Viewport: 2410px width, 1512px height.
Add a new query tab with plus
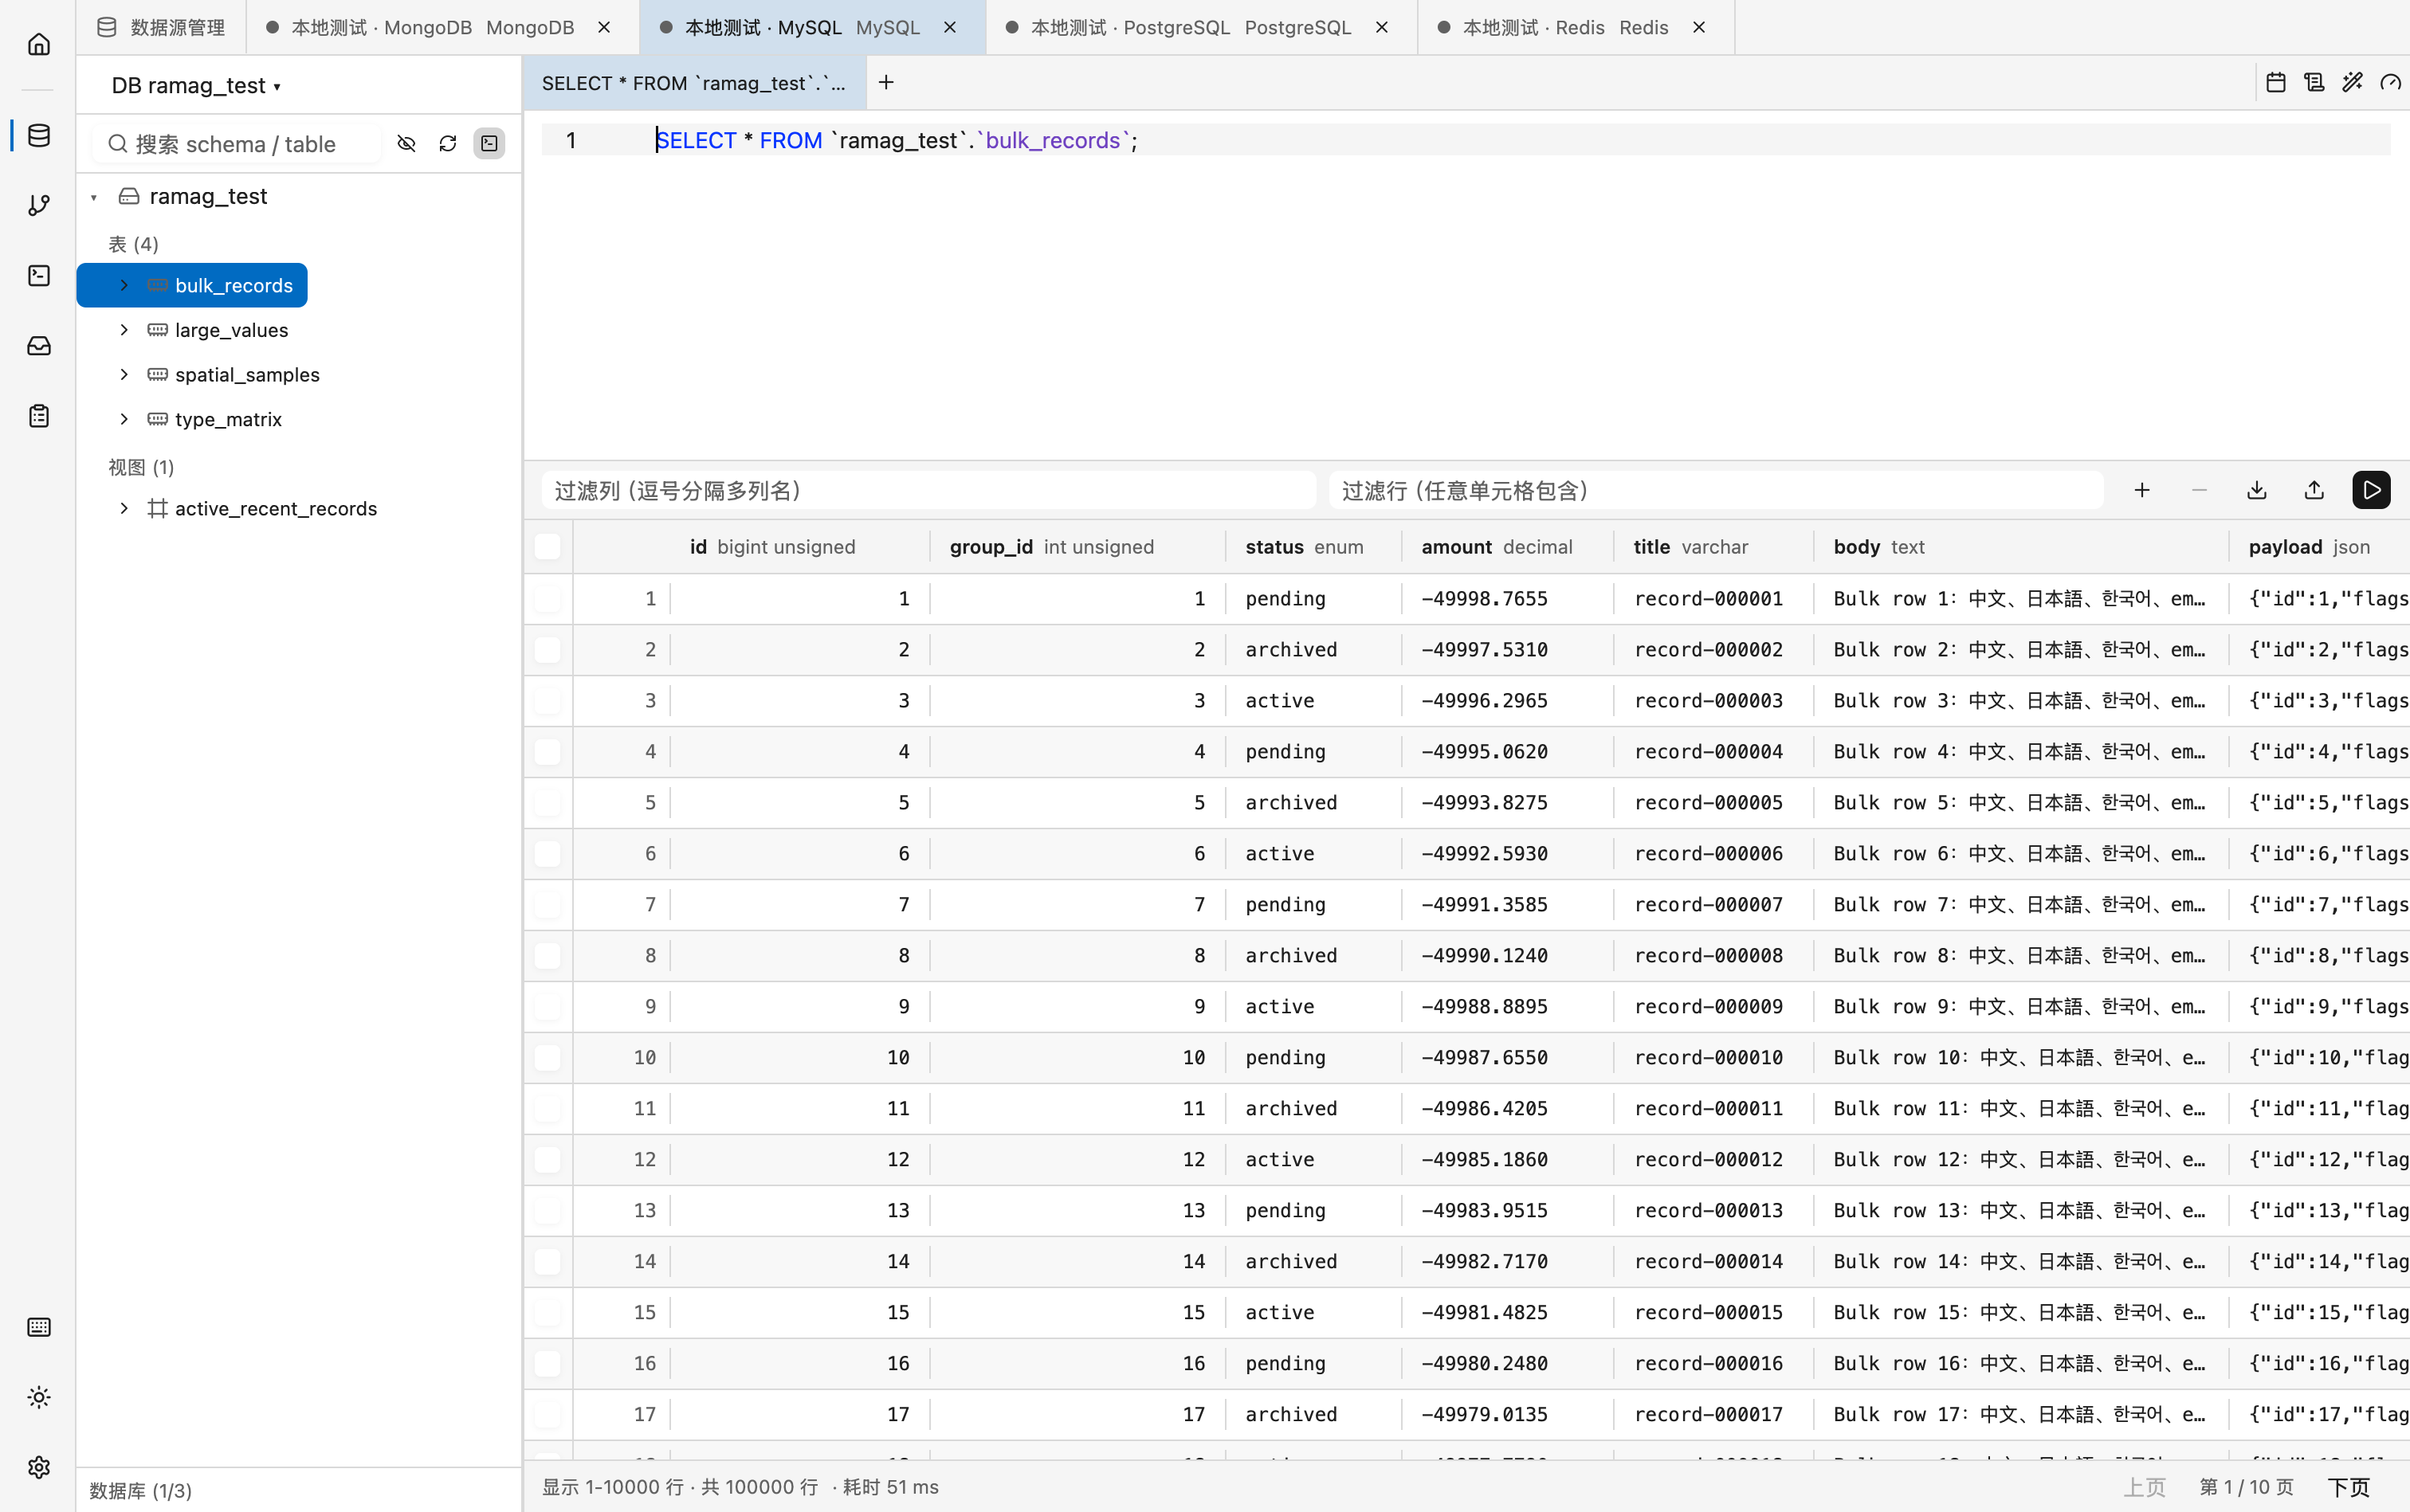coord(885,83)
